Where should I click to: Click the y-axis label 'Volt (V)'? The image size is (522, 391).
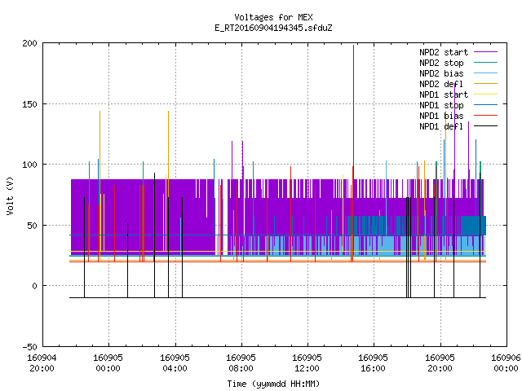pyautogui.click(x=11, y=195)
